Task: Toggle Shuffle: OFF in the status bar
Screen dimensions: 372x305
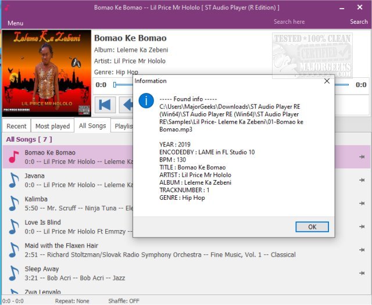Action: pos(124,301)
